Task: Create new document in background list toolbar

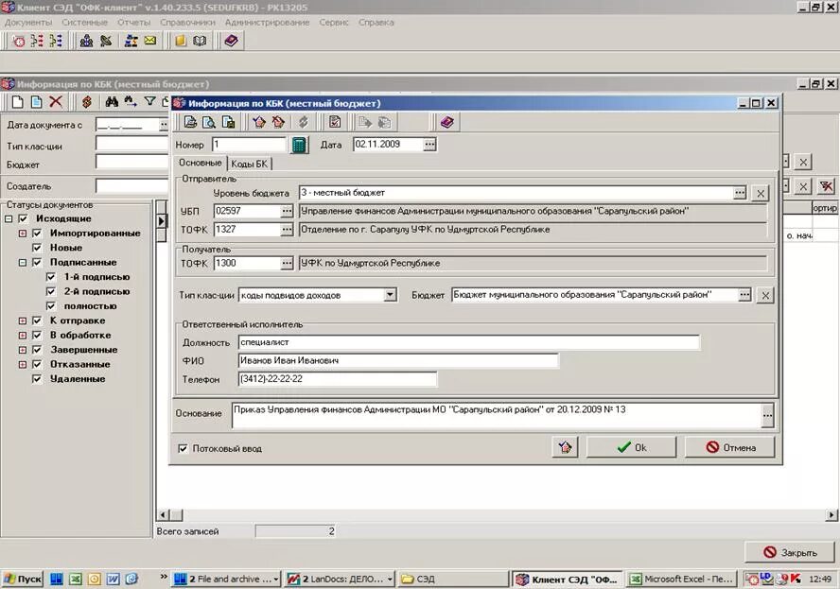Action: pos(18,102)
